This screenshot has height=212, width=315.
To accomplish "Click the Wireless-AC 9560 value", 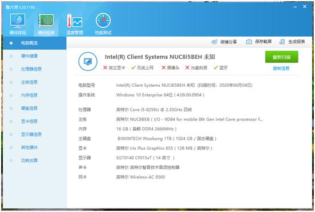I will [140, 177].
